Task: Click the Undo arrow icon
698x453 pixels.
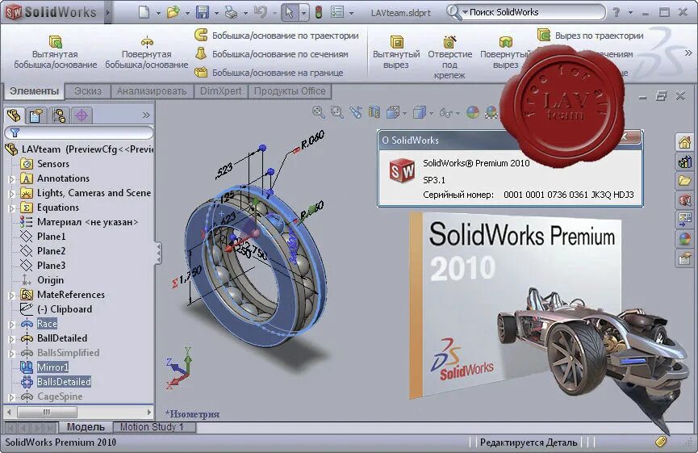Action: click(260, 12)
